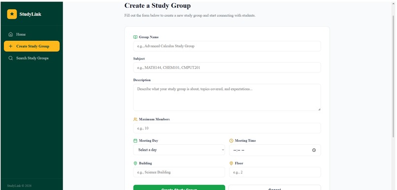Go to Home in the sidebar
Image resolution: width=397 pixels, height=190 pixels.
pyautogui.click(x=32, y=34)
